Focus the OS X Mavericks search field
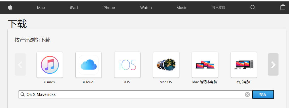The height and width of the screenshot is (108, 289). [x=135, y=94]
